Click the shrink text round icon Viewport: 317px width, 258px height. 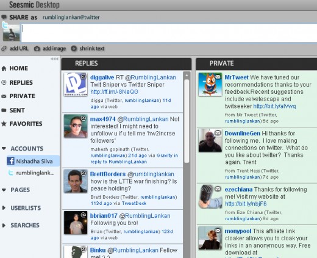pos(74,48)
